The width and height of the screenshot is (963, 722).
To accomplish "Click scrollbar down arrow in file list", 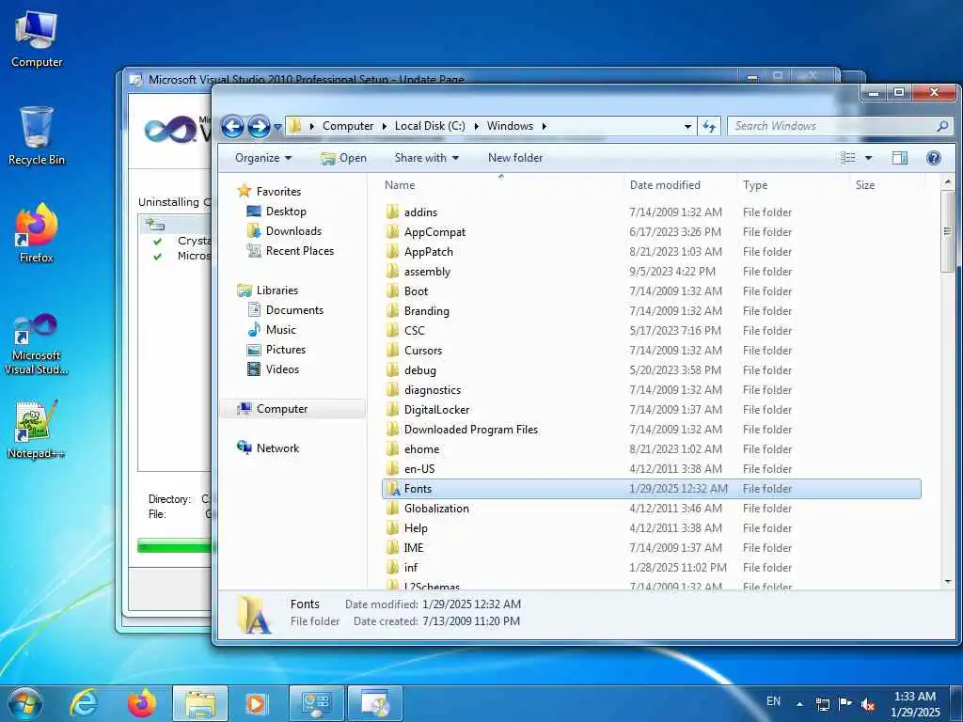I will click(x=948, y=581).
